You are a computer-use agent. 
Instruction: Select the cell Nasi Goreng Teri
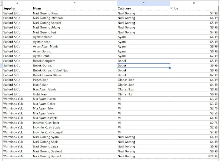[74, 32]
